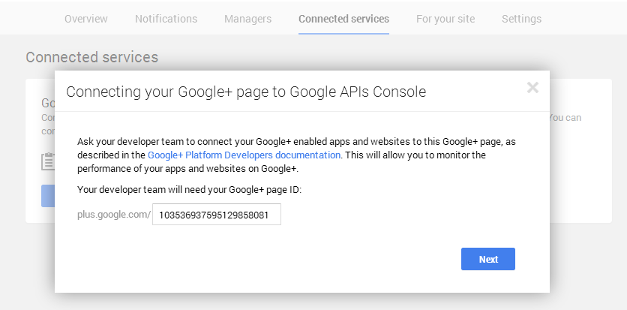Screen dimensions: 627x310
Task: Open the For your site tab
Action: click(x=445, y=19)
